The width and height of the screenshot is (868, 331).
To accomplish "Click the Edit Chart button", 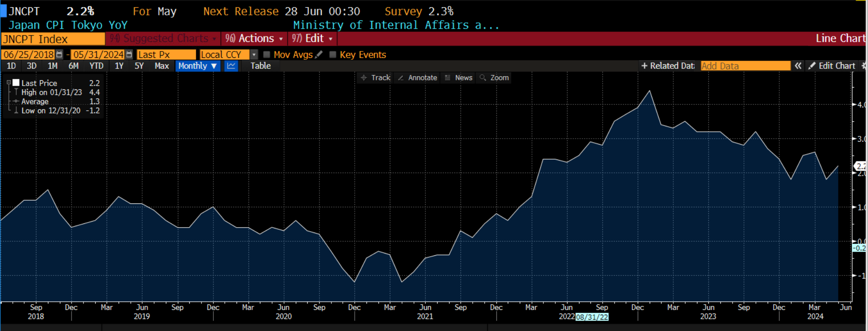I will (832, 66).
